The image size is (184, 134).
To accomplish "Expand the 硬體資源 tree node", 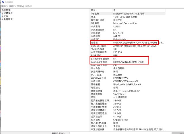I will [x=2, y=13].
